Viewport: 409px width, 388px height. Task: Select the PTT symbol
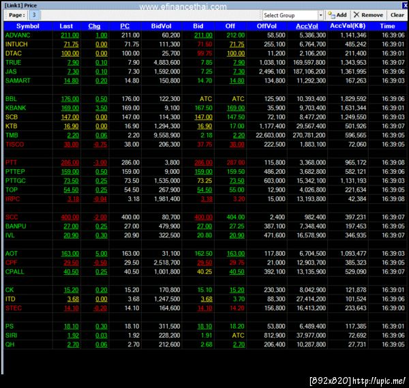(11, 162)
